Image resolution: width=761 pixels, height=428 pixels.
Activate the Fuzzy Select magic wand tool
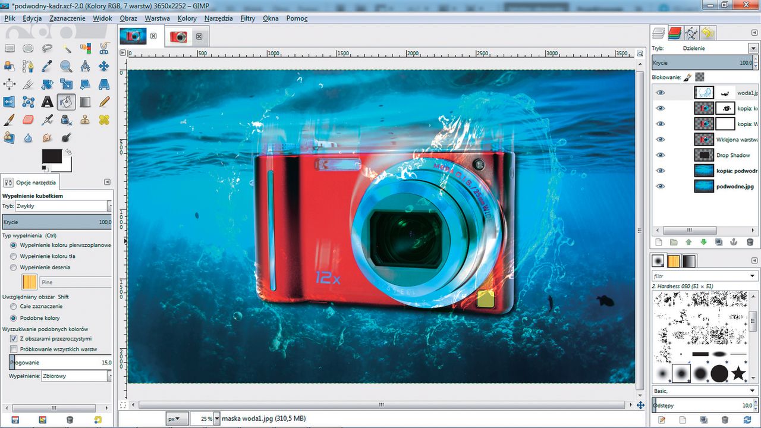[66, 48]
